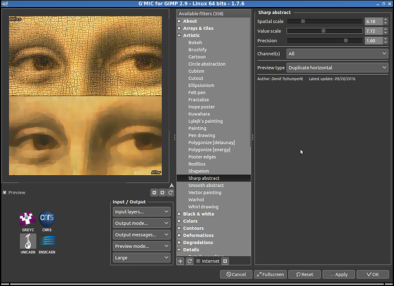This screenshot has width=394, height=286.
Task: Click the Value scale field 7.72
Action: 373,31
